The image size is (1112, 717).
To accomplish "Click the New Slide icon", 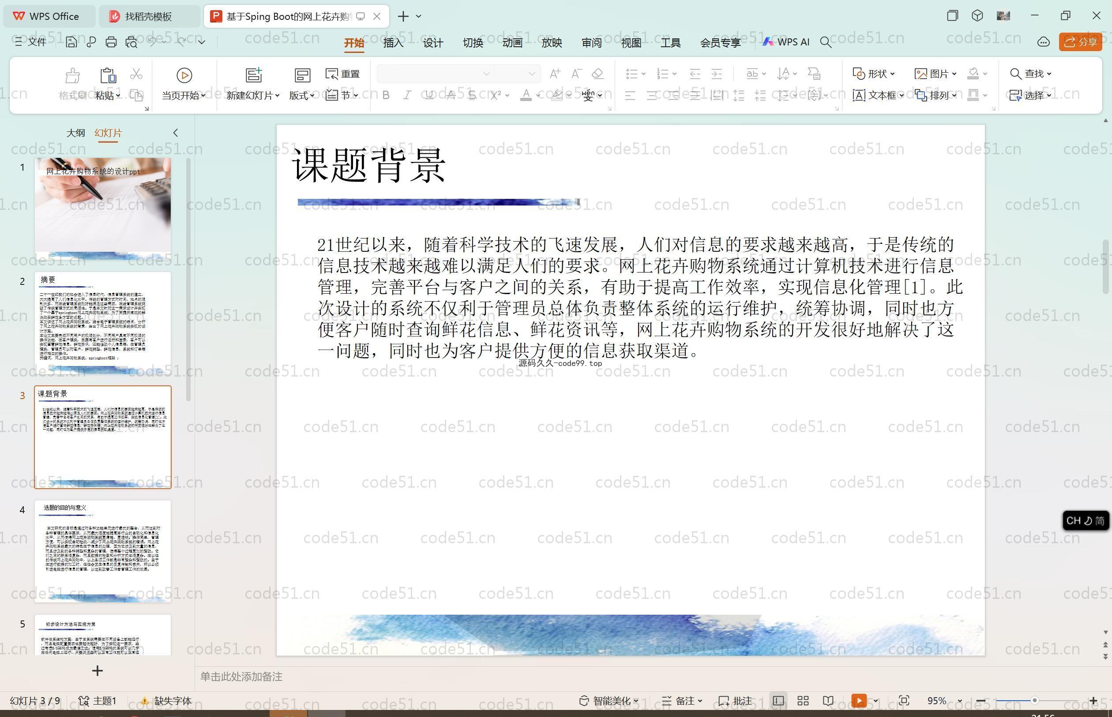I will tap(254, 75).
